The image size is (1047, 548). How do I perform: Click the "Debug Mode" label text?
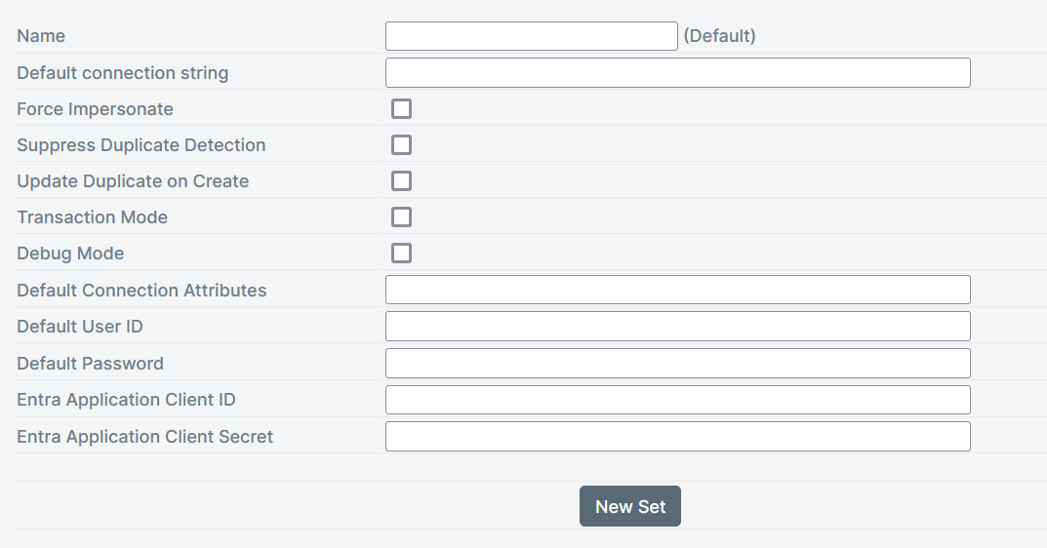70,254
